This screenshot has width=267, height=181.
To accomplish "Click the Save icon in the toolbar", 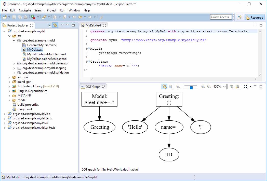I will coord(14,17).
